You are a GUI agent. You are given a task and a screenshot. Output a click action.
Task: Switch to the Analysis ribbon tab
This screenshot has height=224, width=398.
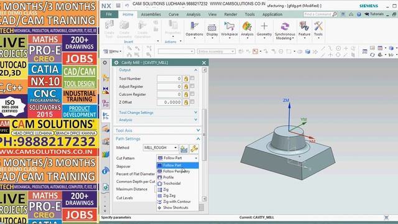click(x=193, y=14)
